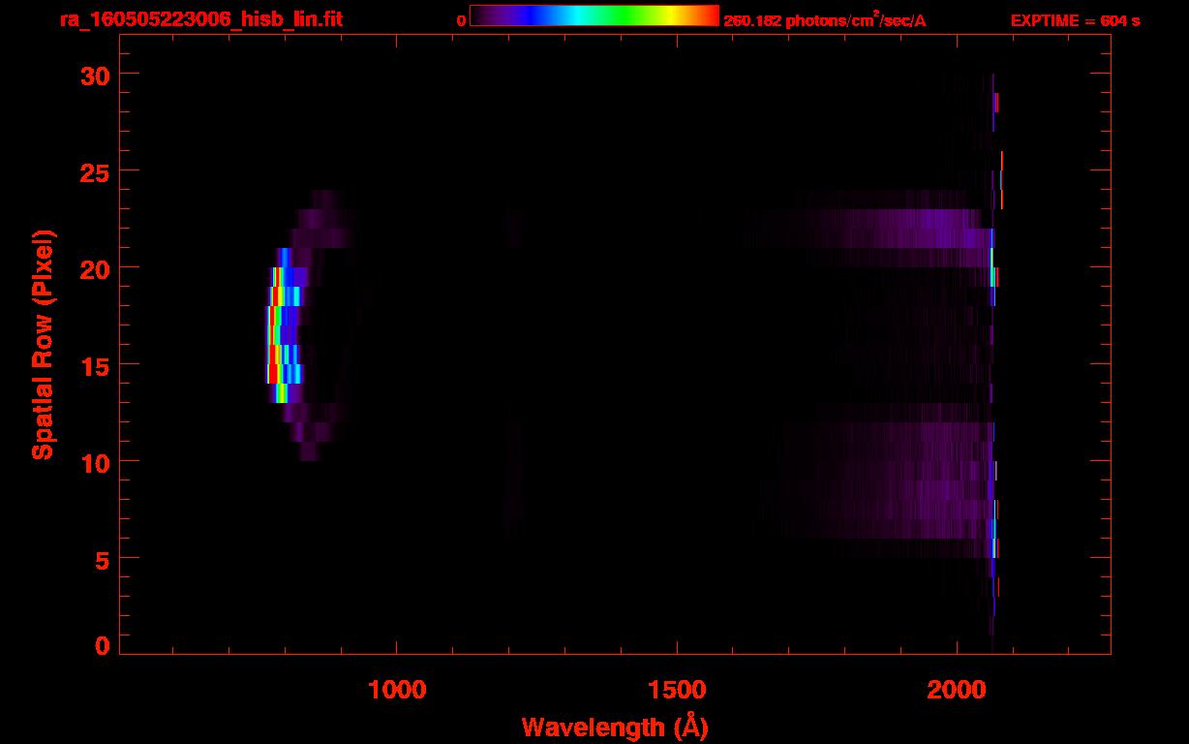Click the Wavelength (Å) axis title
The height and width of the screenshot is (744, 1189).
(614, 727)
